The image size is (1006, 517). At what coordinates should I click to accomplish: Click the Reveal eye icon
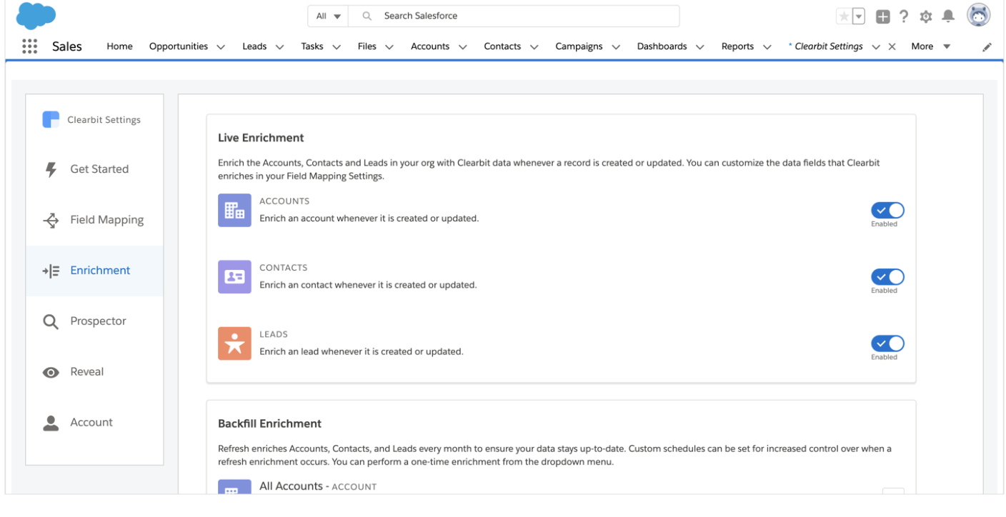51,372
